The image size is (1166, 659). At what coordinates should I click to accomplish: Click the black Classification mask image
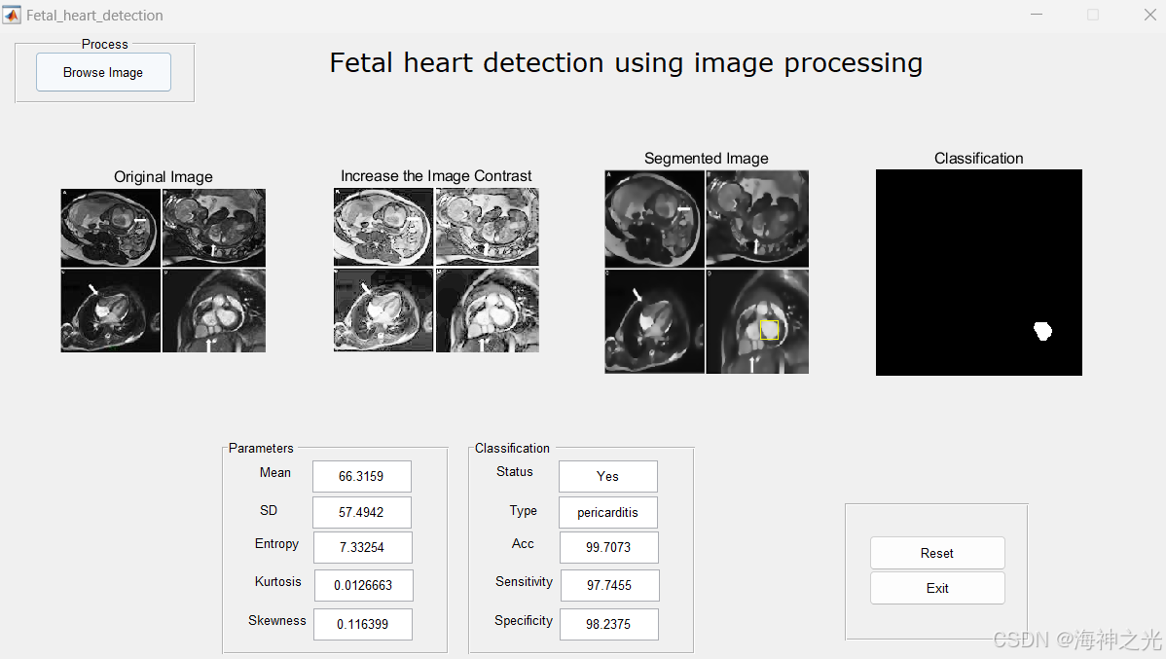click(978, 273)
